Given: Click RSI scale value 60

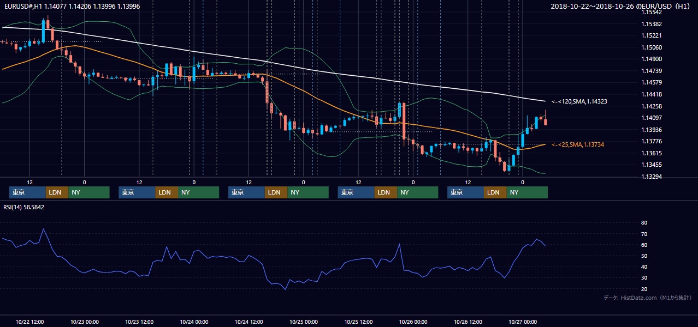Looking at the screenshot, I should pyautogui.click(x=644, y=245).
